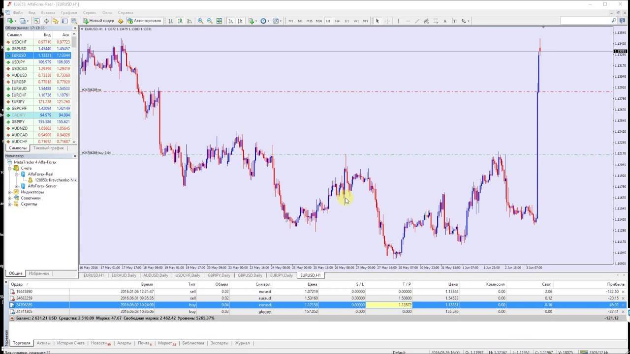Click the zoom in magnifier icon
Viewport: 630px width, 354px height.
[200, 21]
